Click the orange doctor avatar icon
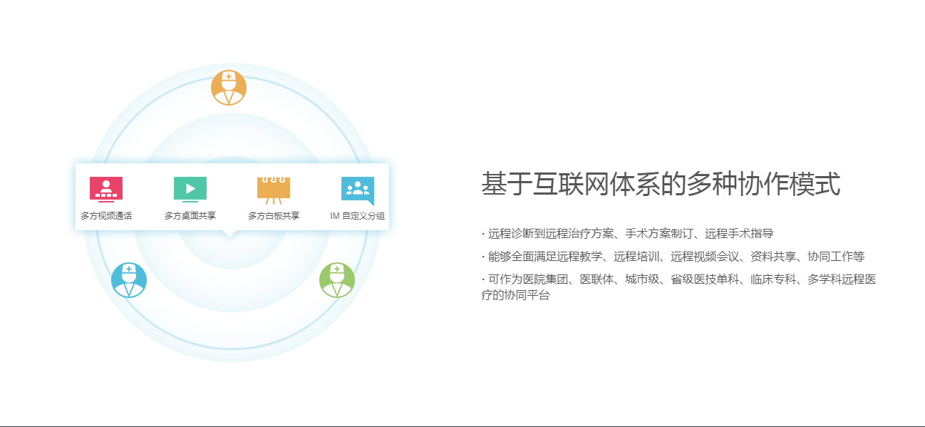 click(229, 88)
